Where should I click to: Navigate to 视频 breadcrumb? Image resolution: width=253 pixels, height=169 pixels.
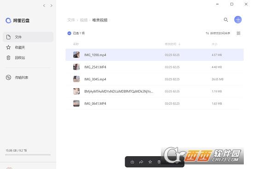84,20
